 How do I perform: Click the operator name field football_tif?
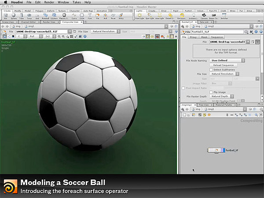(x=217, y=32)
